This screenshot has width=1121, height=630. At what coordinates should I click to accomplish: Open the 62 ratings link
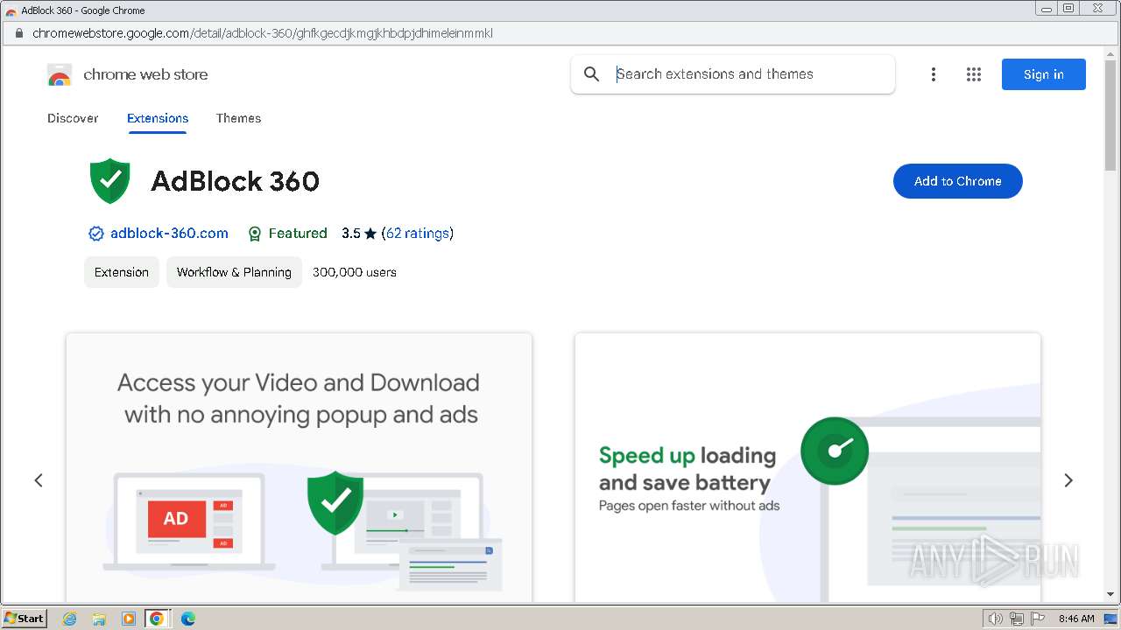point(418,234)
